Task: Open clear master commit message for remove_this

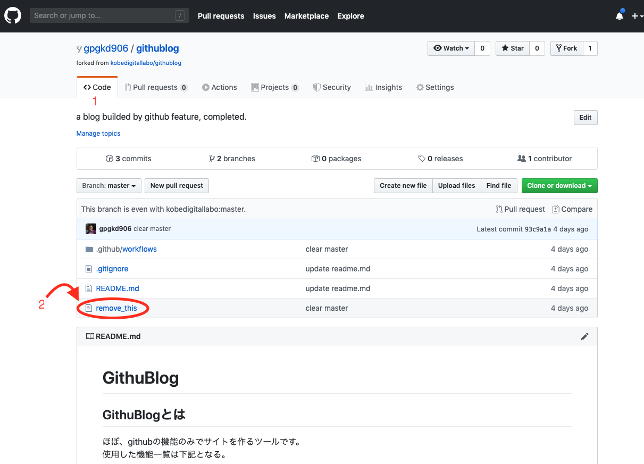Action: 327,308
